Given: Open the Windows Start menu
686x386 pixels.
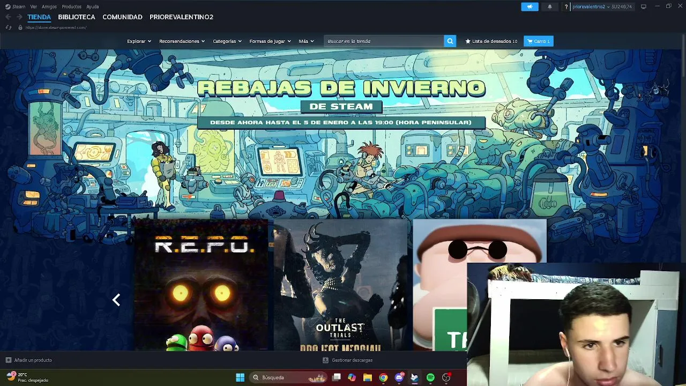Looking at the screenshot, I should (240, 377).
